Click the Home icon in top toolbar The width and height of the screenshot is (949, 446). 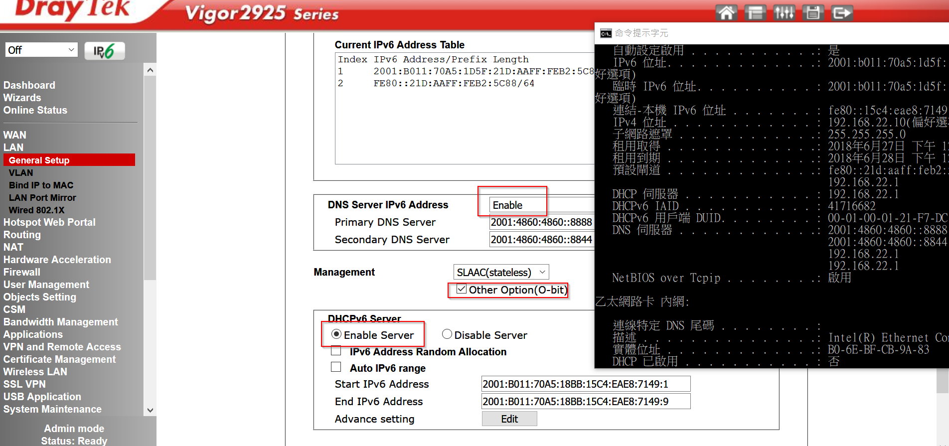pos(726,12)
